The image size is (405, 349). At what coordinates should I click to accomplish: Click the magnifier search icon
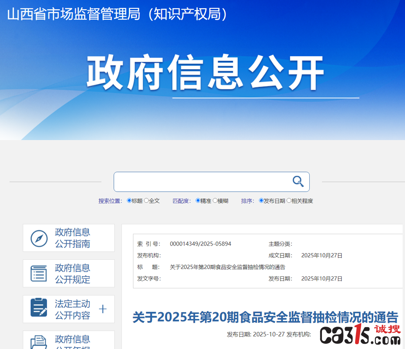click(298, 181)
